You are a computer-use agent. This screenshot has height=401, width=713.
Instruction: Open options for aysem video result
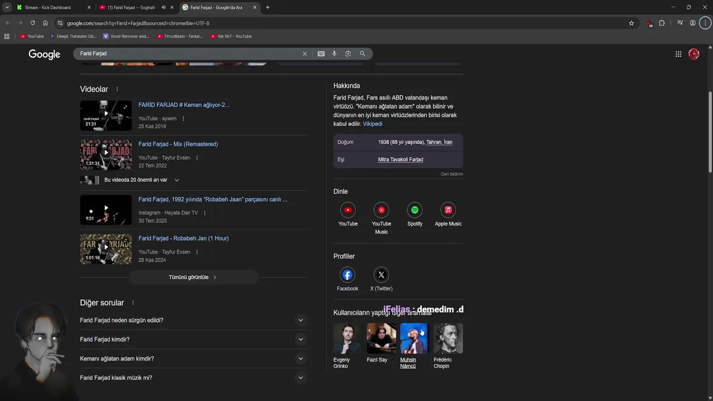click(x=183, y=119)
